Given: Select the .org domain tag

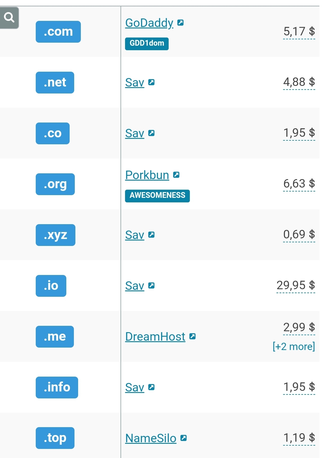Looking at the screenshot, I should pyautogui.click(x=55, y=184).
